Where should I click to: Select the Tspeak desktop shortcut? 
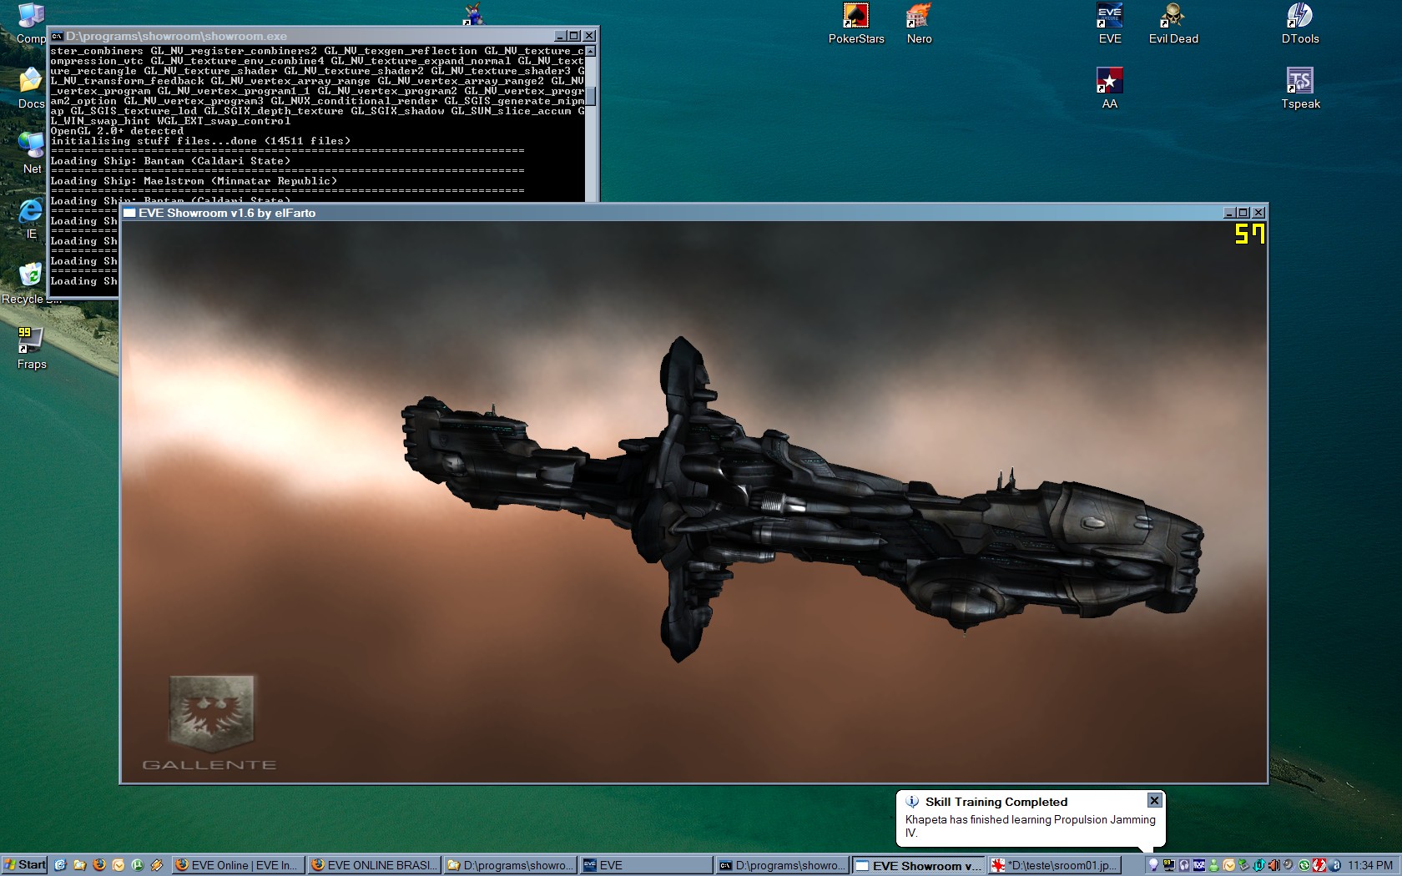(x=1300, y=88)
